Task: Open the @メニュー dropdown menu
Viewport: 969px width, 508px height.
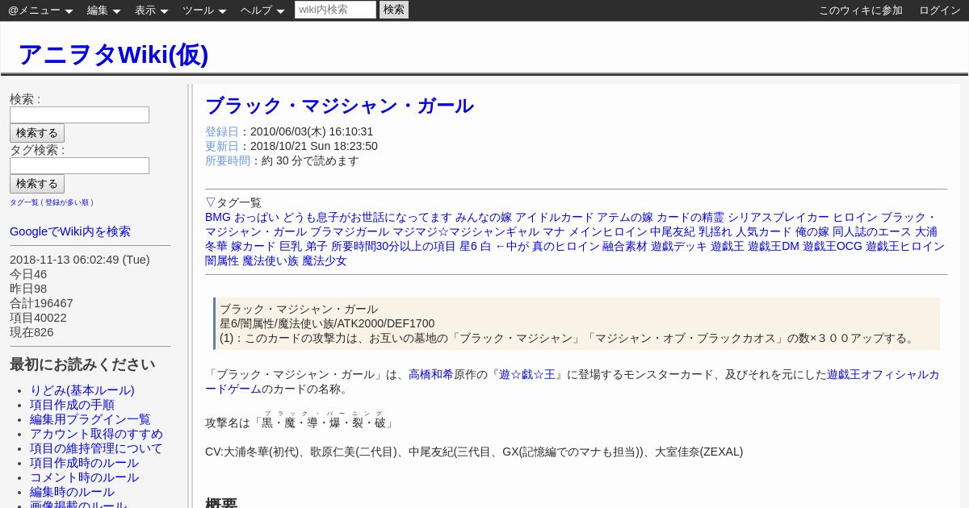Action: [x=40, y=10]
